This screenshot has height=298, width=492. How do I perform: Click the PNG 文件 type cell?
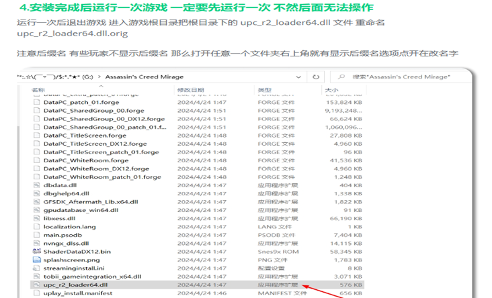point(272,260)
